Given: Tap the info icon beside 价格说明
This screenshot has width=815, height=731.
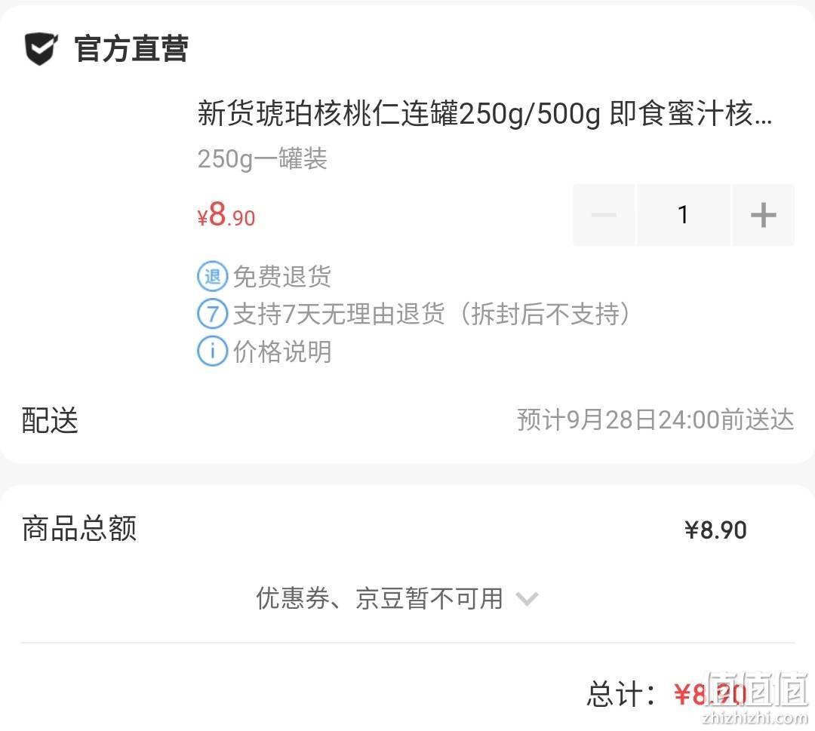Looking at the screenshot, I should coord(213,352).
